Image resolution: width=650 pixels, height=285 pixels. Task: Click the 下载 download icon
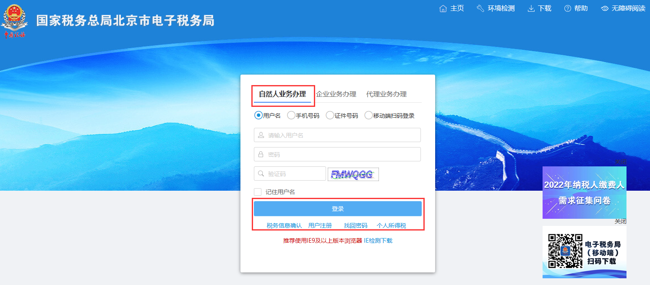(x=531, y=8)
